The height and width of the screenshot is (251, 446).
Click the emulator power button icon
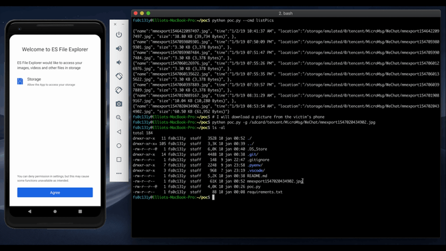[119, 35]
